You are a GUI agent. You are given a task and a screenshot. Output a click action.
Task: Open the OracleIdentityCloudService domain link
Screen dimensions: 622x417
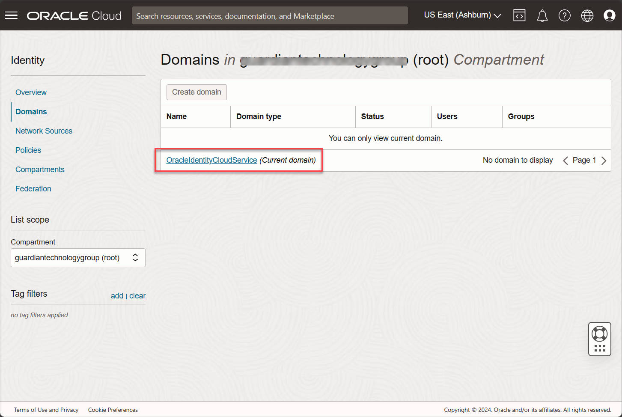211,160
